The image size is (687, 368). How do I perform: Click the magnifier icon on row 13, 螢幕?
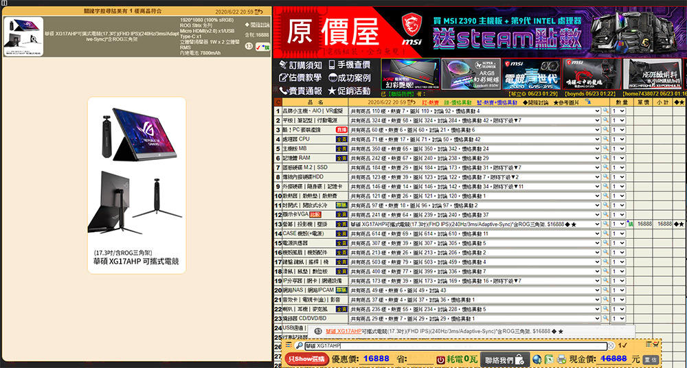[605, 224]
